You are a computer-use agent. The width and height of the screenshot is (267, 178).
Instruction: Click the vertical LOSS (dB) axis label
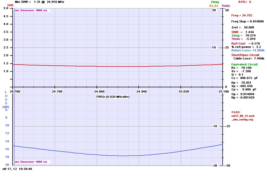coord(6,99)
